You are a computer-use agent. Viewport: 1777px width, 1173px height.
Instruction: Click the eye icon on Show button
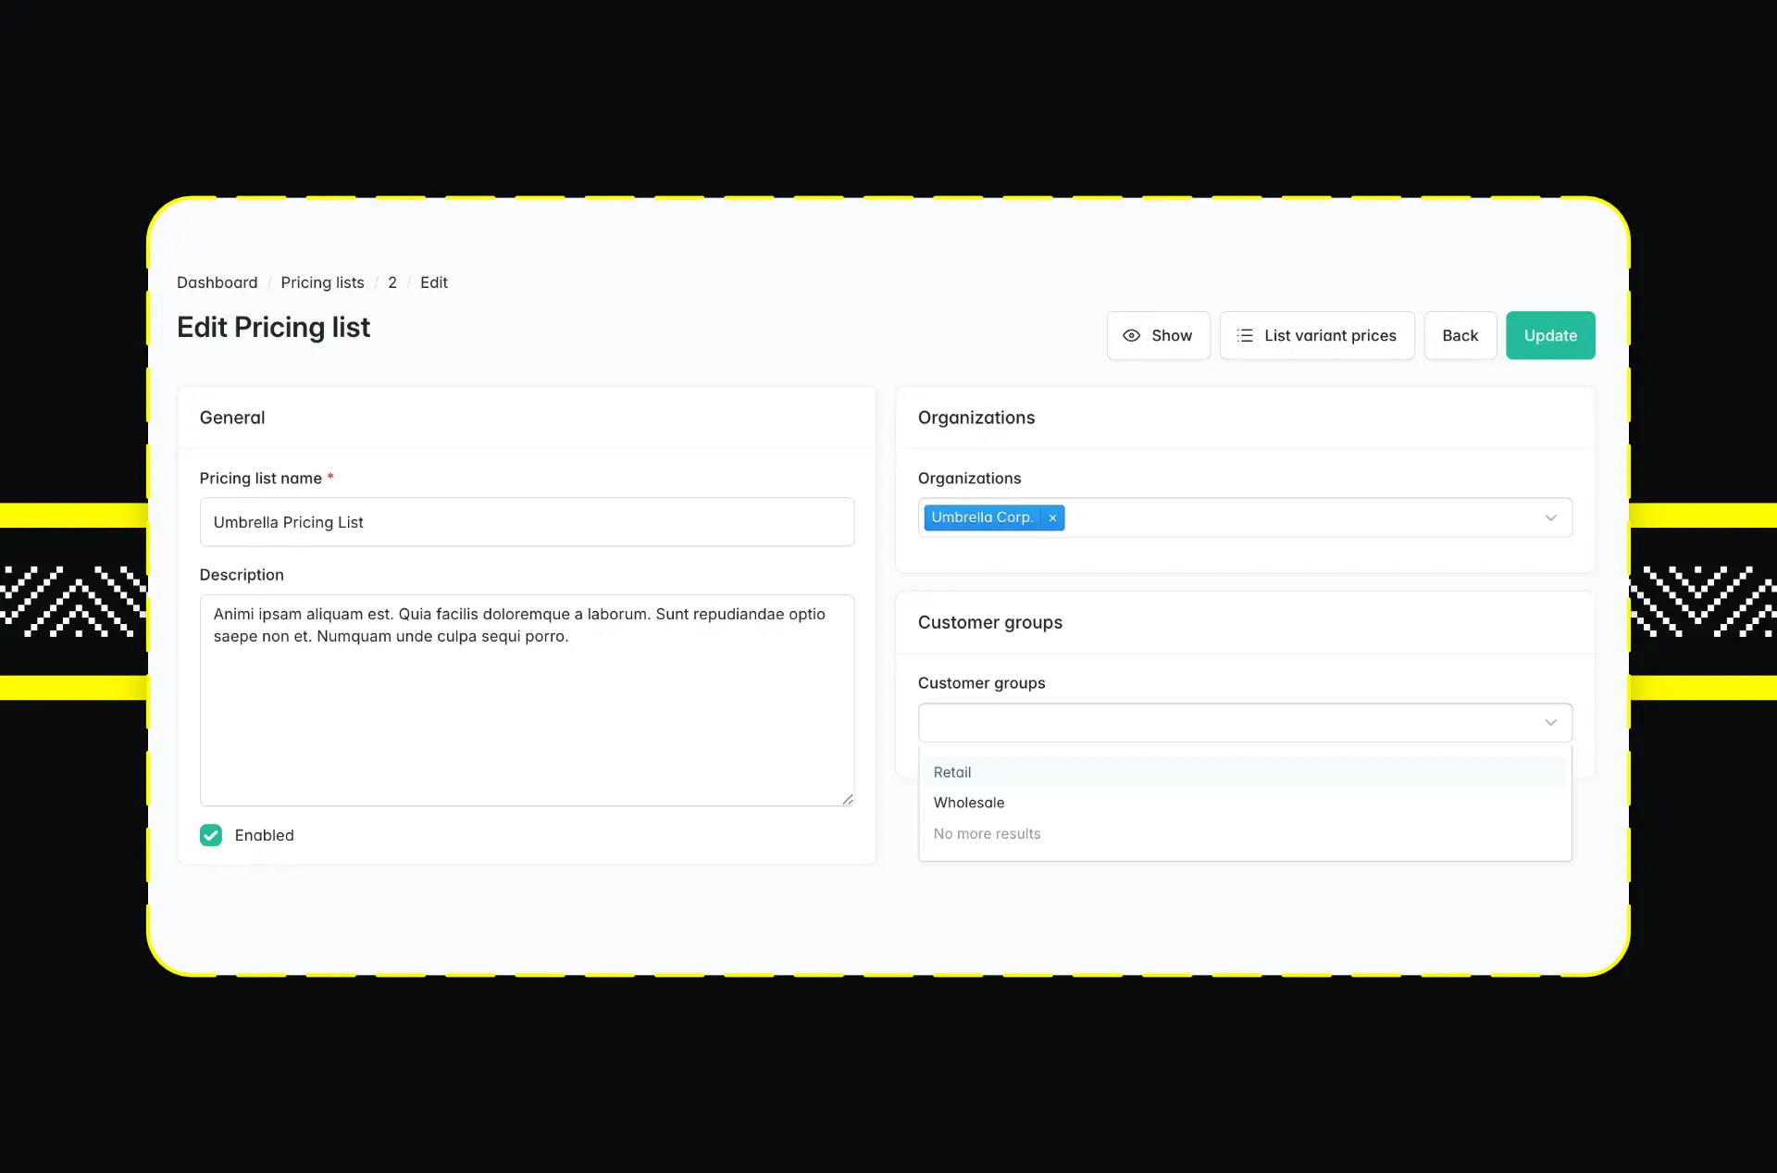pyautogui.click(x=1131, y=335)
